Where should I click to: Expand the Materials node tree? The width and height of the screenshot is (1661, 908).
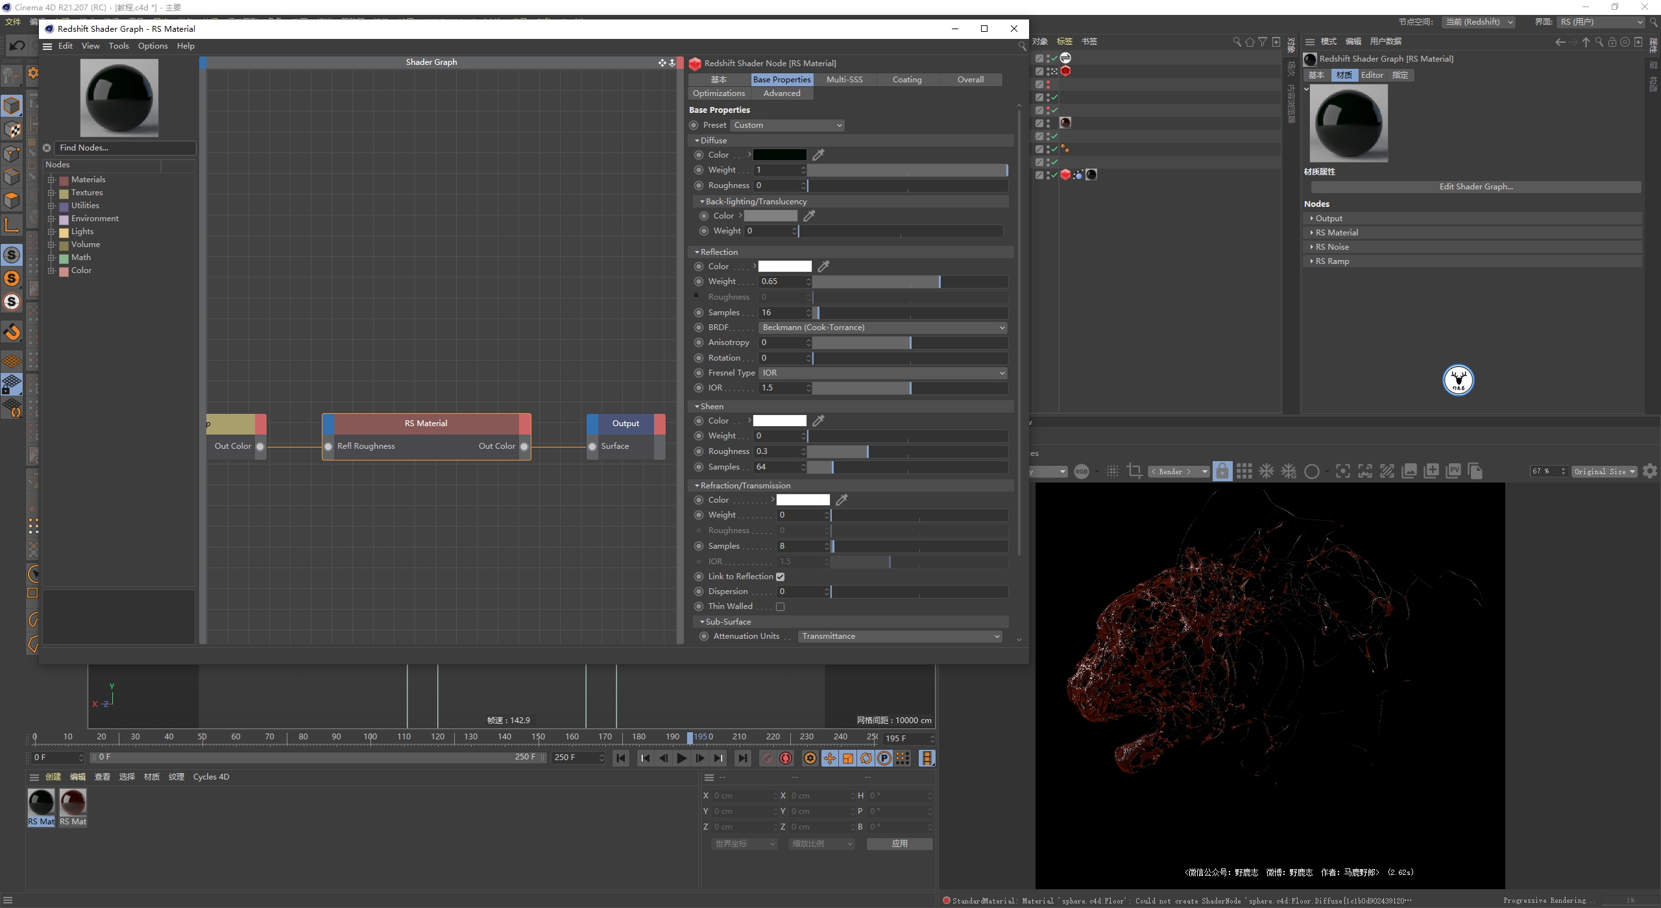(x=51, y=180)
